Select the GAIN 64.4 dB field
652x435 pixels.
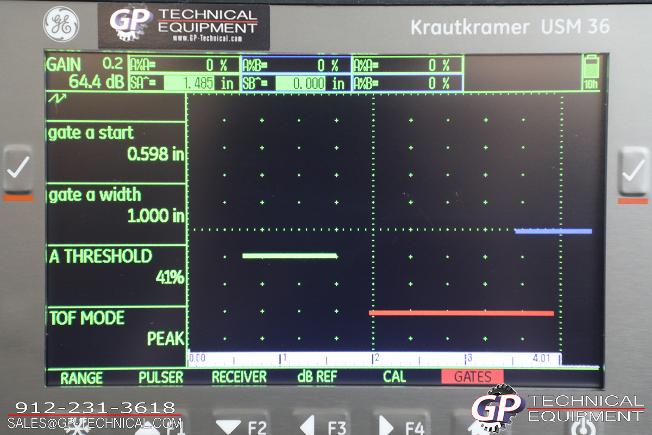pyautogui.click(x=86, y=73)
